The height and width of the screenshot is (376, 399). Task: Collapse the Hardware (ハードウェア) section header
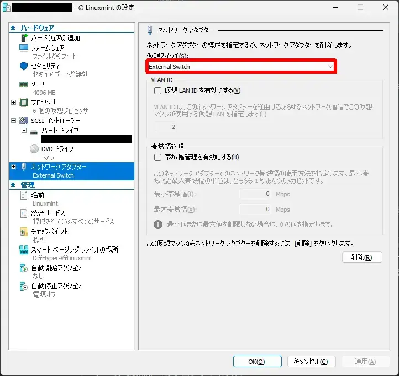(x=13, y=28)
